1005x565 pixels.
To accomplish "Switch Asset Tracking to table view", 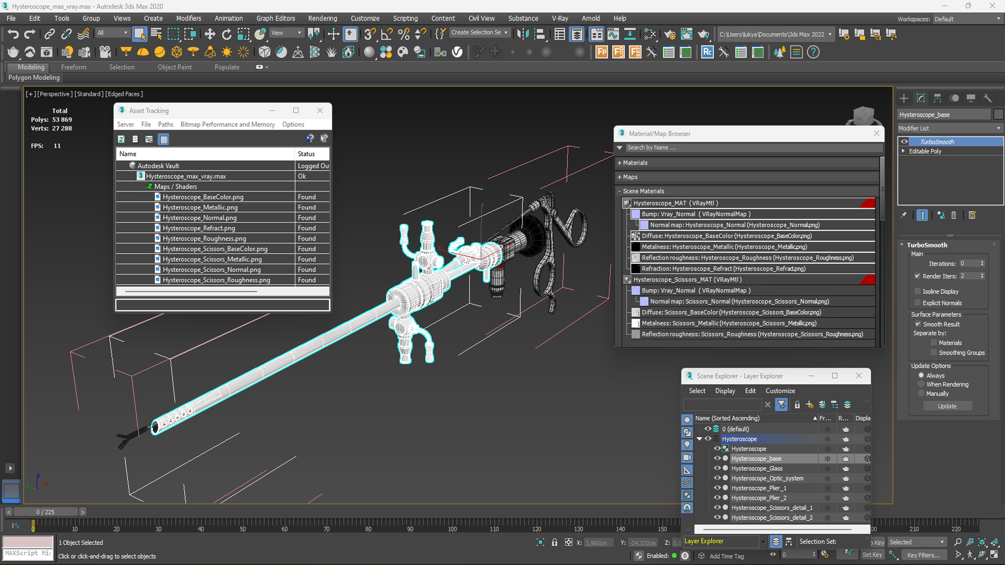I will (164, 139).
